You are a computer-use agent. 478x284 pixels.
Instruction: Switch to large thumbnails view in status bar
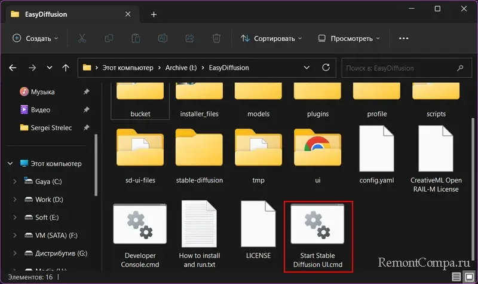coord(468,277)
